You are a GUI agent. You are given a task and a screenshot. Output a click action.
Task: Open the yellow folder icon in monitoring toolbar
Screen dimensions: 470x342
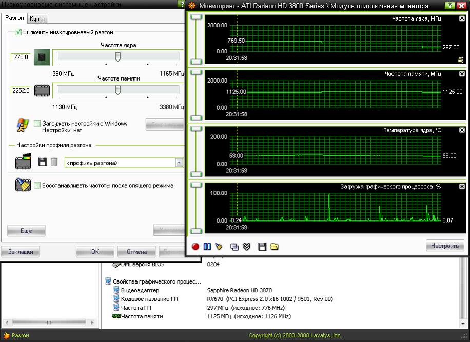click(274, 247)
